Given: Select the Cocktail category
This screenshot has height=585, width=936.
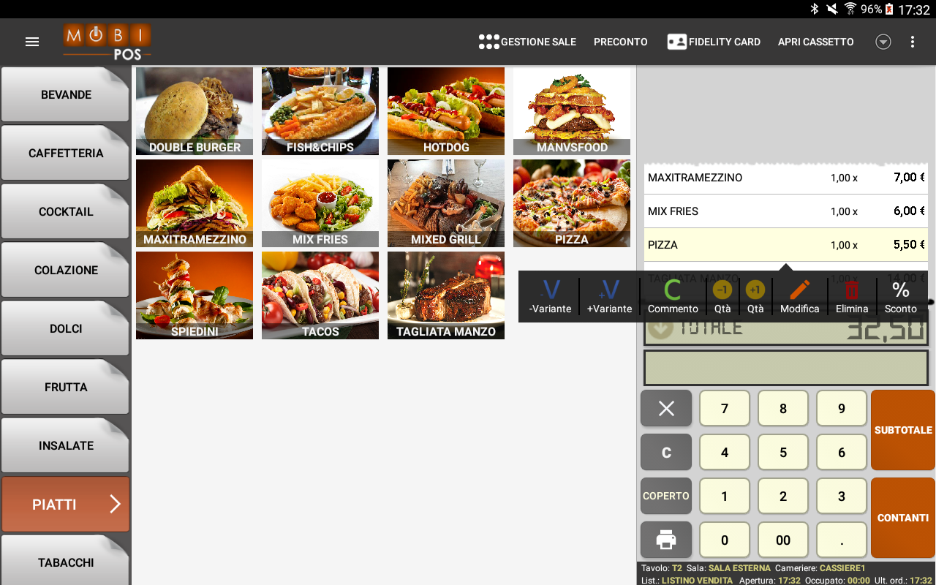Looking at the screenshot, I should pos(65,211).
